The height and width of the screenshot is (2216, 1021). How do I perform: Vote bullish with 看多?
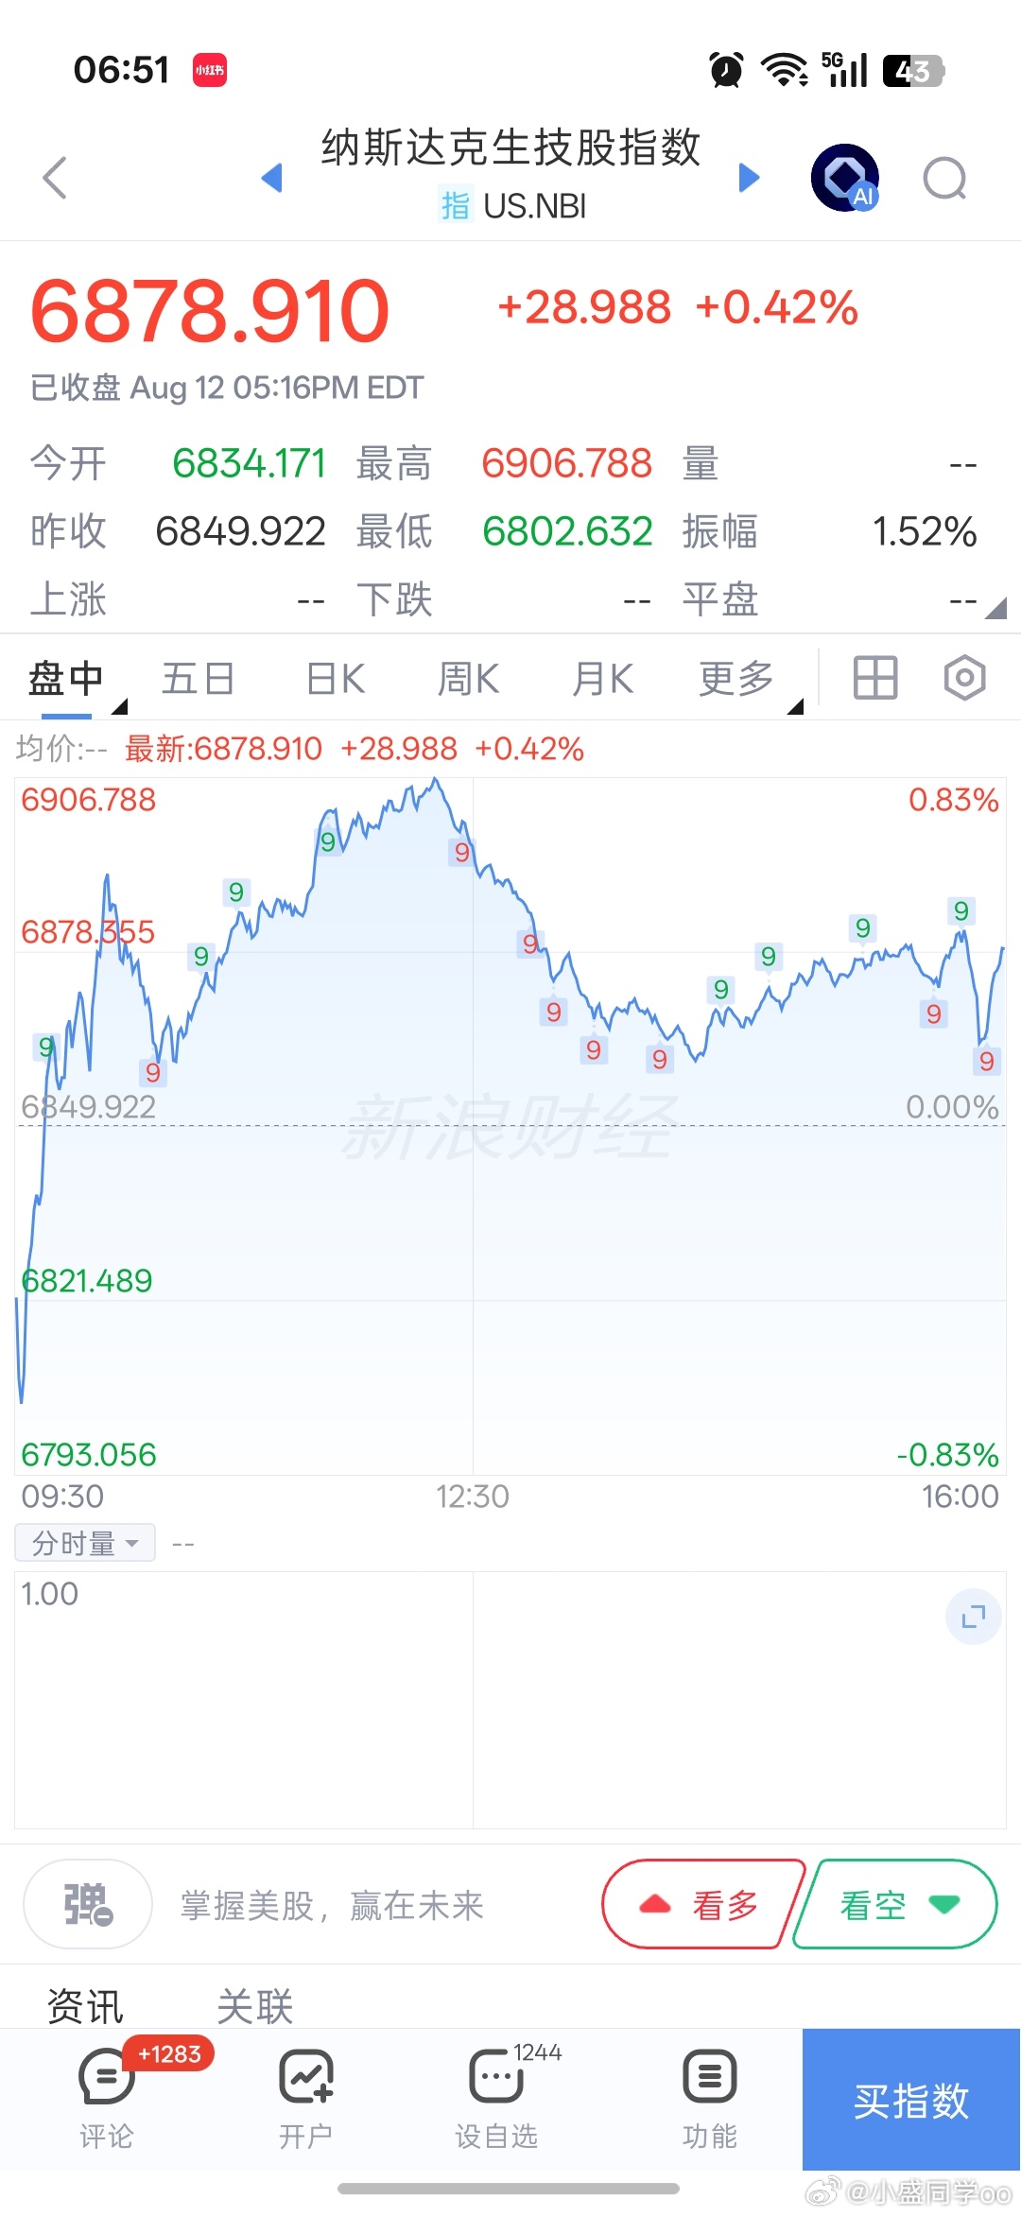(704, 1904)
